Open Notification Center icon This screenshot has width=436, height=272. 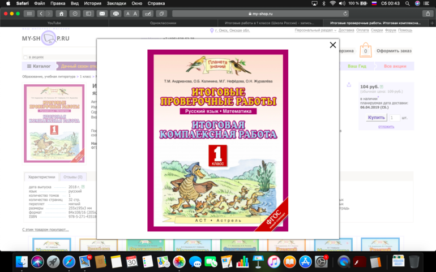click(x=426, y=3)
